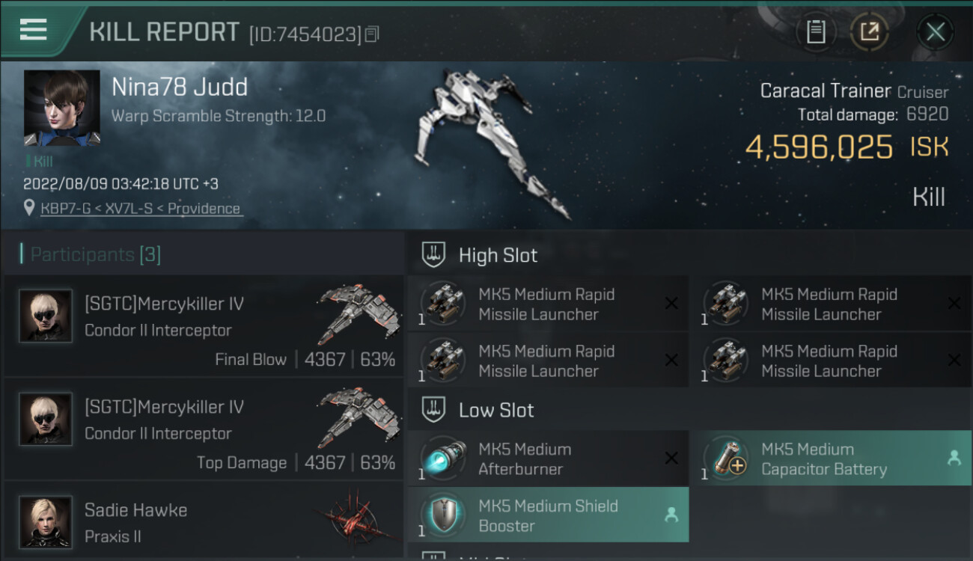The width and height of the screenshot is (973, 561).
Task: Click the Shield Booster module icon
Action: coord(444,515)
